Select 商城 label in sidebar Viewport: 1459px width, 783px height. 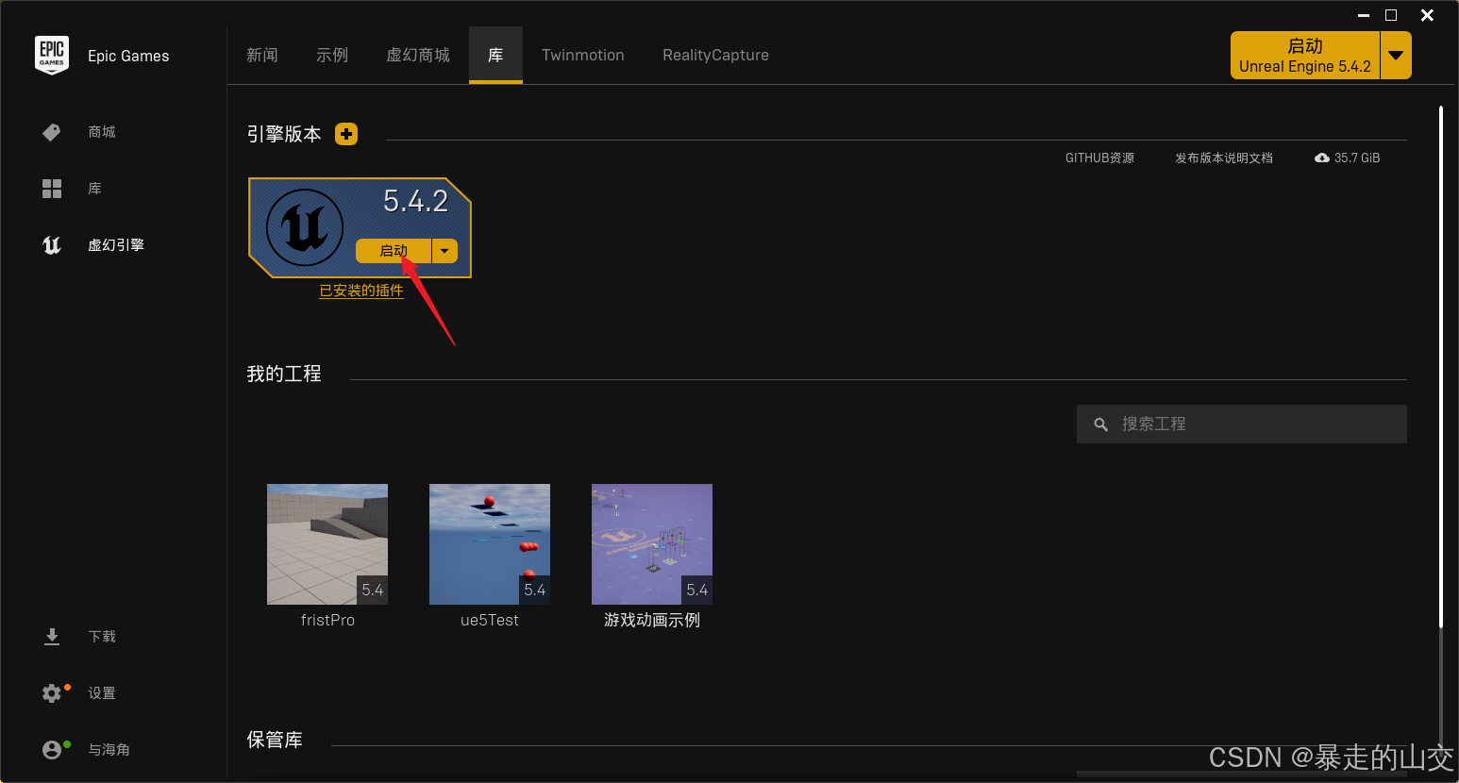point(102,132)
